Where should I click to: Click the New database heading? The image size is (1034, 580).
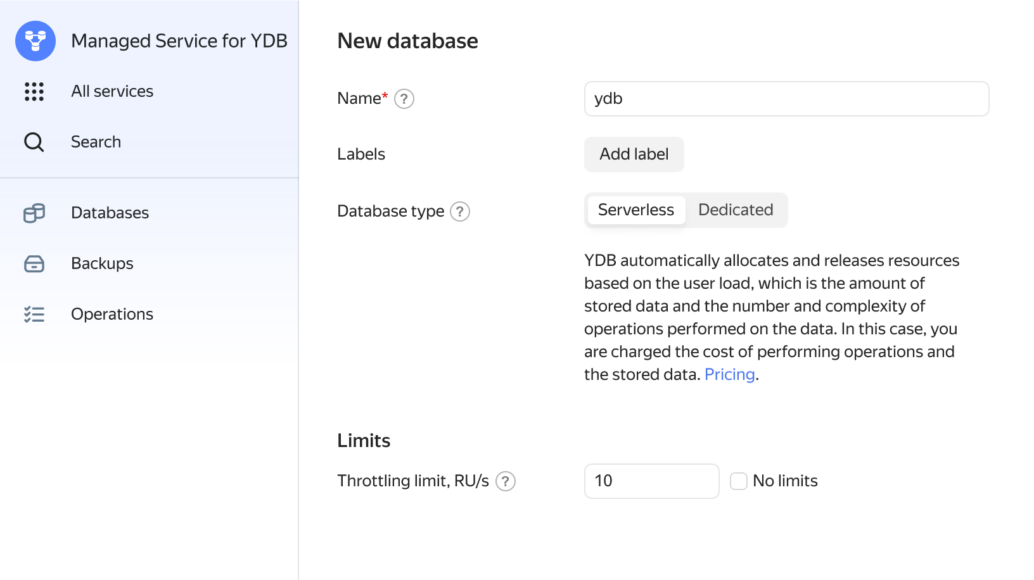click(x=408, y=41)
